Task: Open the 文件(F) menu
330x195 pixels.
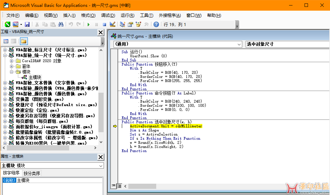Action: [x=13, y=15]
